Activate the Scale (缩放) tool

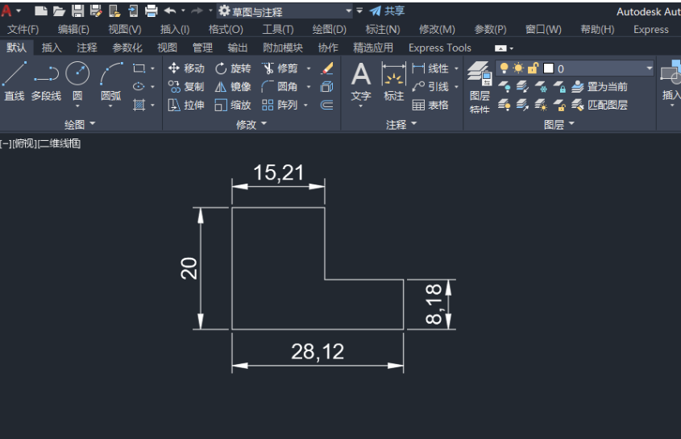pos(233,105)
